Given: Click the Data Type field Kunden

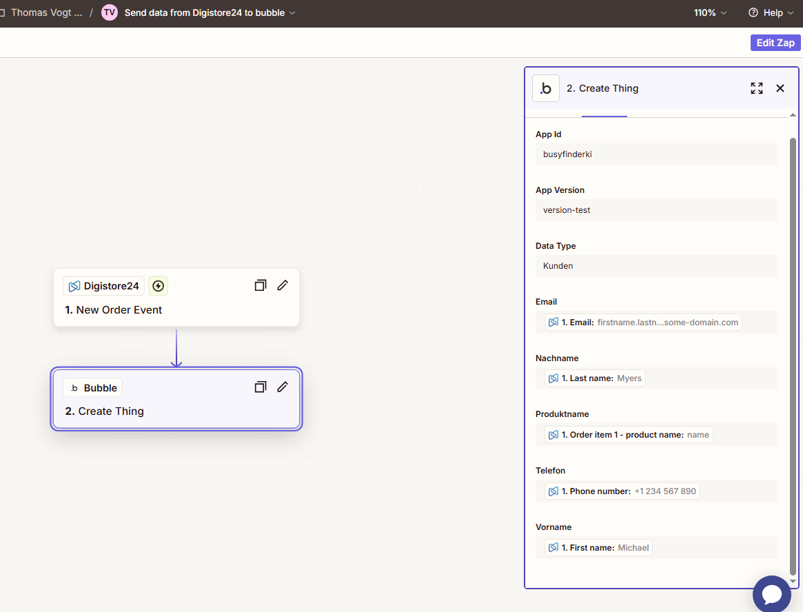Looking at the screenshot, I should tap(656, 266).
